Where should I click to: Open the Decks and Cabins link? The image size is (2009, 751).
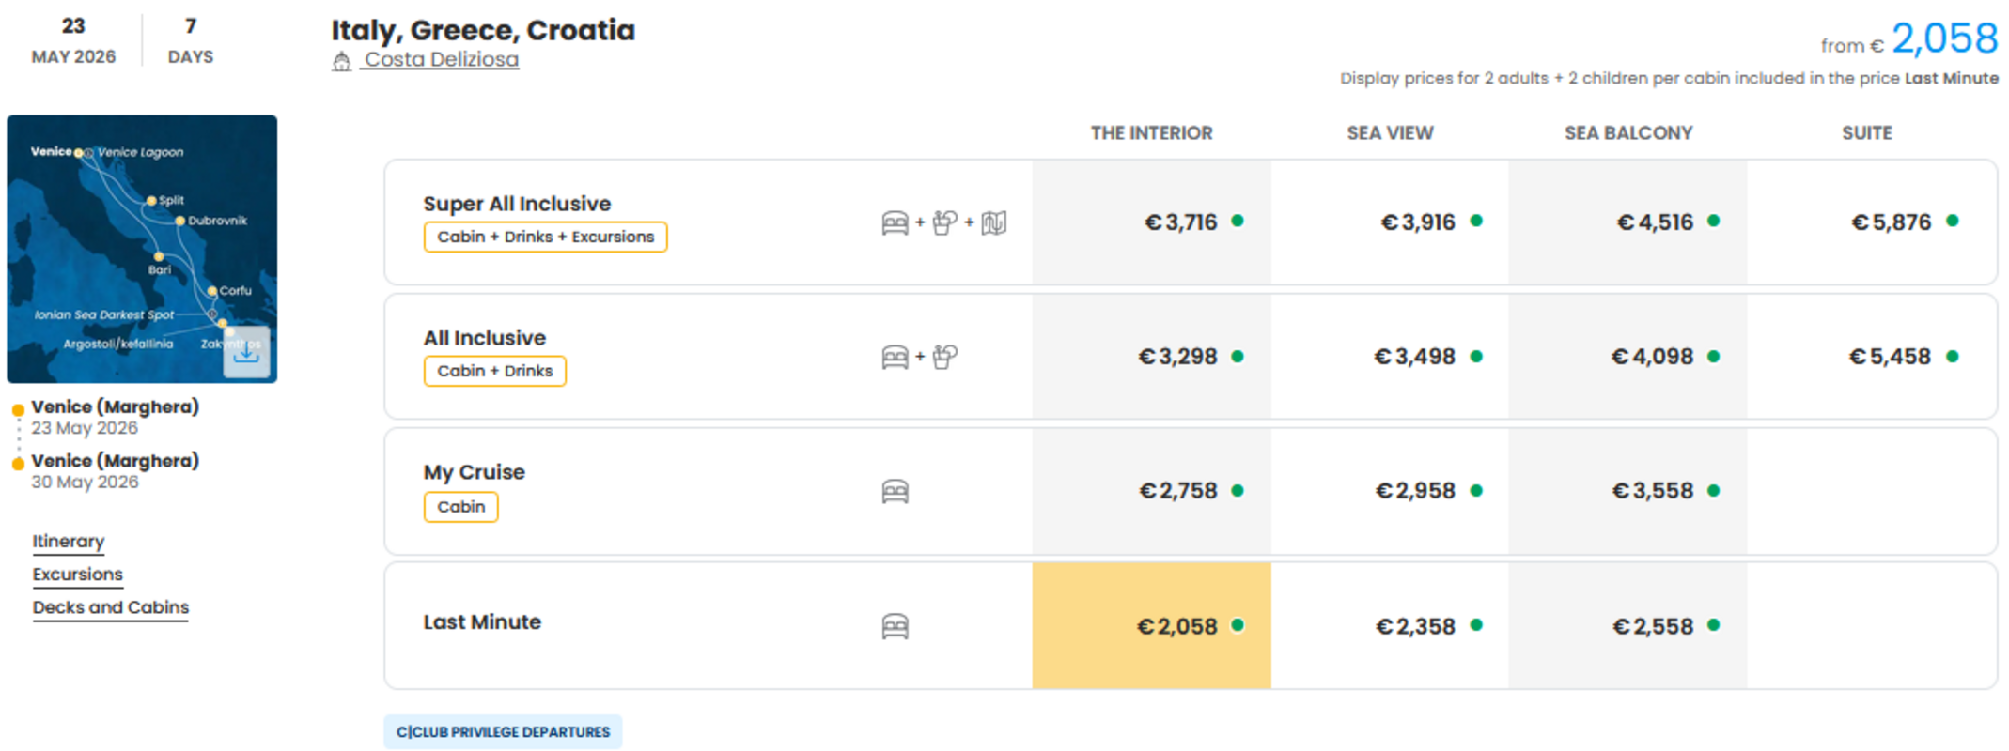tap(111, 607)
